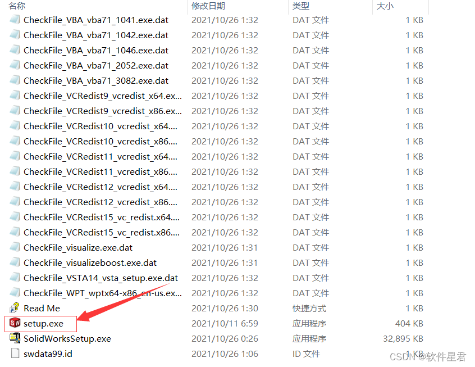Click the SolidWorksSetup.exe installer icon
The image size is (475, 367).
click(x=15, y=338)
